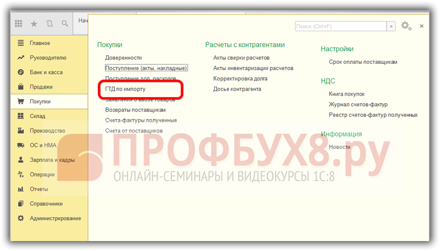Screen dimensions: 440x251
Task: Open the sections grid menu icon
Action: coord(19,23)
